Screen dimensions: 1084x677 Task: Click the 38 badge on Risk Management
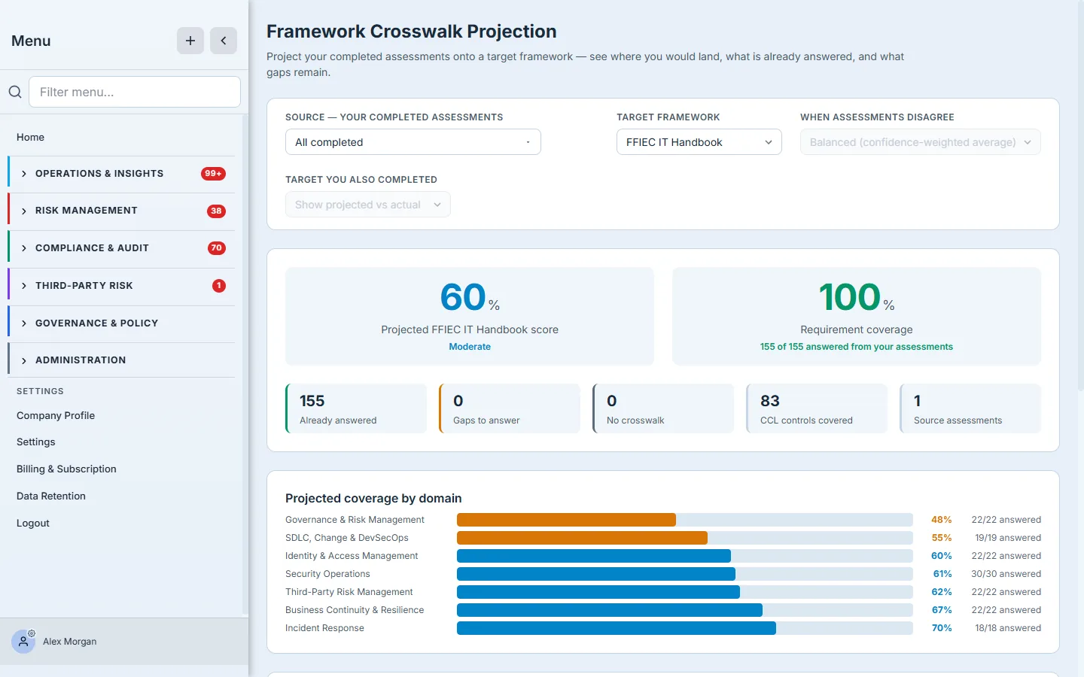click(216, 211)
